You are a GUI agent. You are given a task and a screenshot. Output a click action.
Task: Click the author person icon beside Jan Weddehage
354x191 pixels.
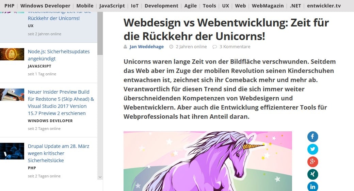pos(125,46)
